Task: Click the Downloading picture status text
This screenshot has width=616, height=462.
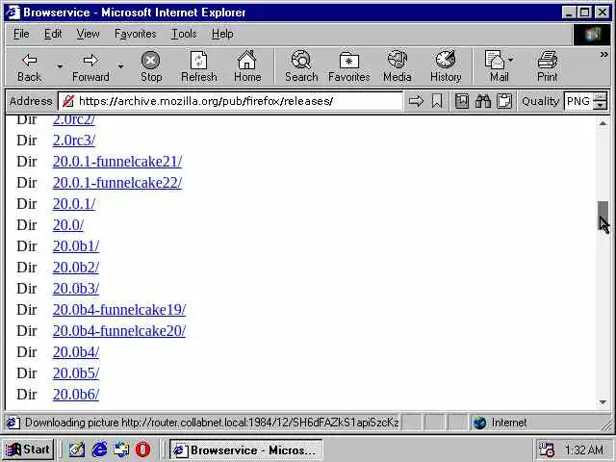Action: click(212, 423)
